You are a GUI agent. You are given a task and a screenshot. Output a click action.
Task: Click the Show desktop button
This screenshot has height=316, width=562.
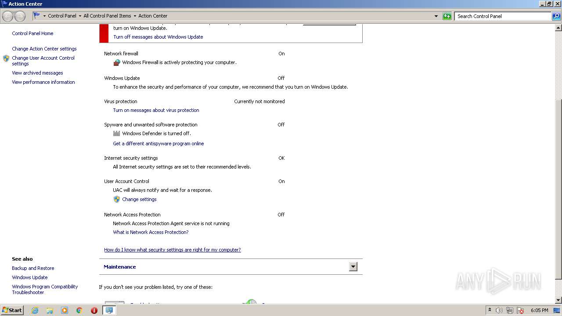click(557, 310)
